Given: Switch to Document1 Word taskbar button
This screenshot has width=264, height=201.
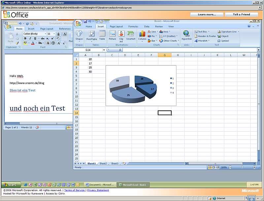Looking at the screenshot, I should click(x=100, y=185).
